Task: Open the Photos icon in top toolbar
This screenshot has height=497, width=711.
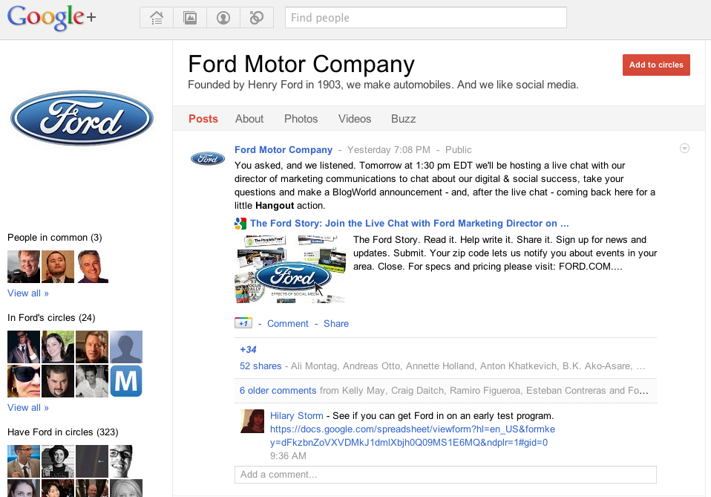Action: click(190, 18)
